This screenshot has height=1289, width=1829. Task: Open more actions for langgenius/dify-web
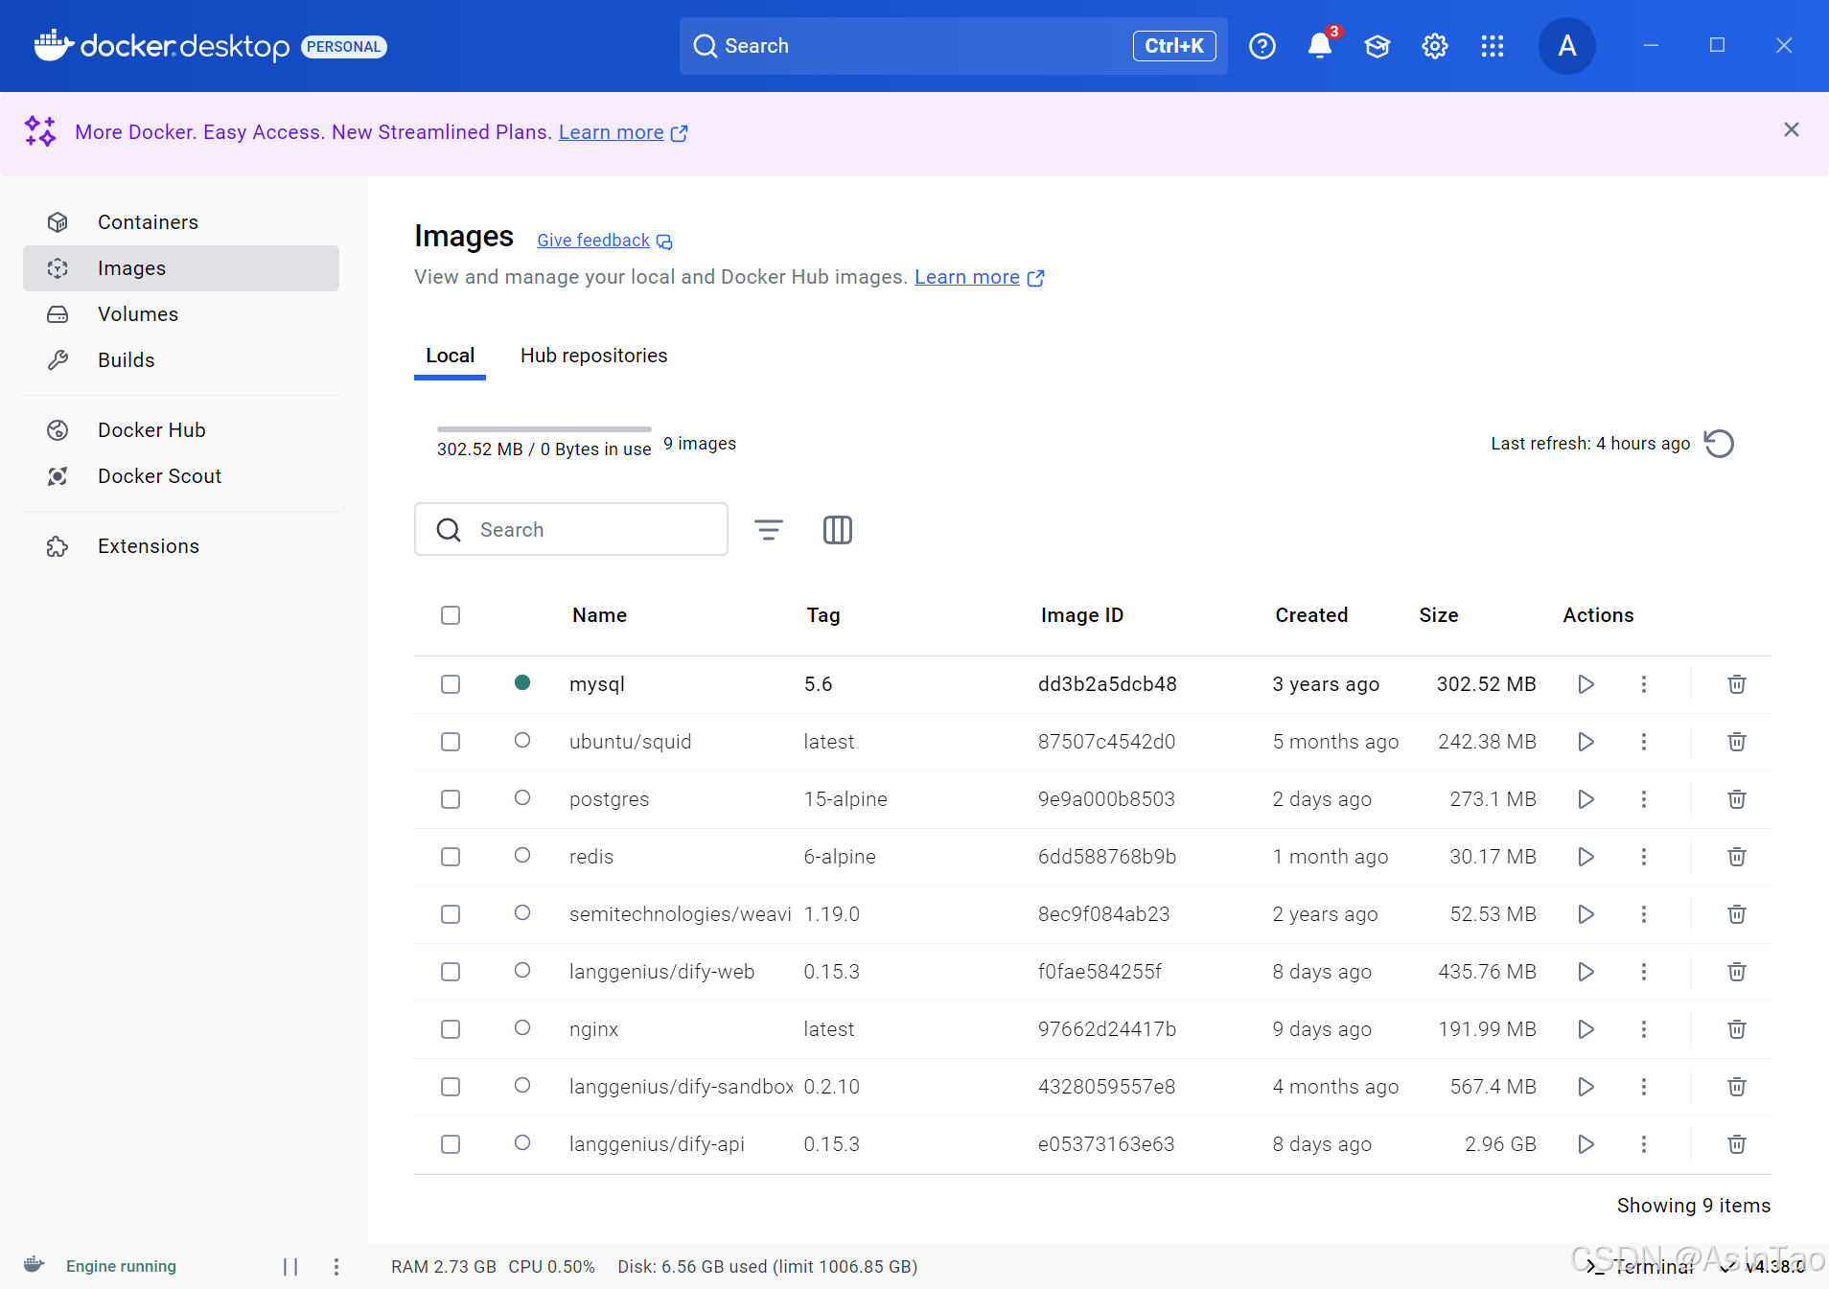pyautogui.click(x=1644, y=972)
